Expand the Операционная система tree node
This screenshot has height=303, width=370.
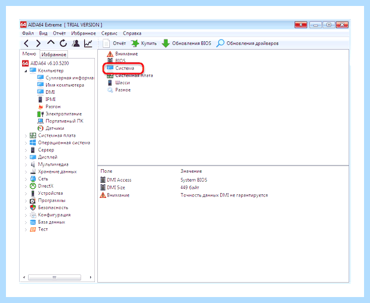26,143
